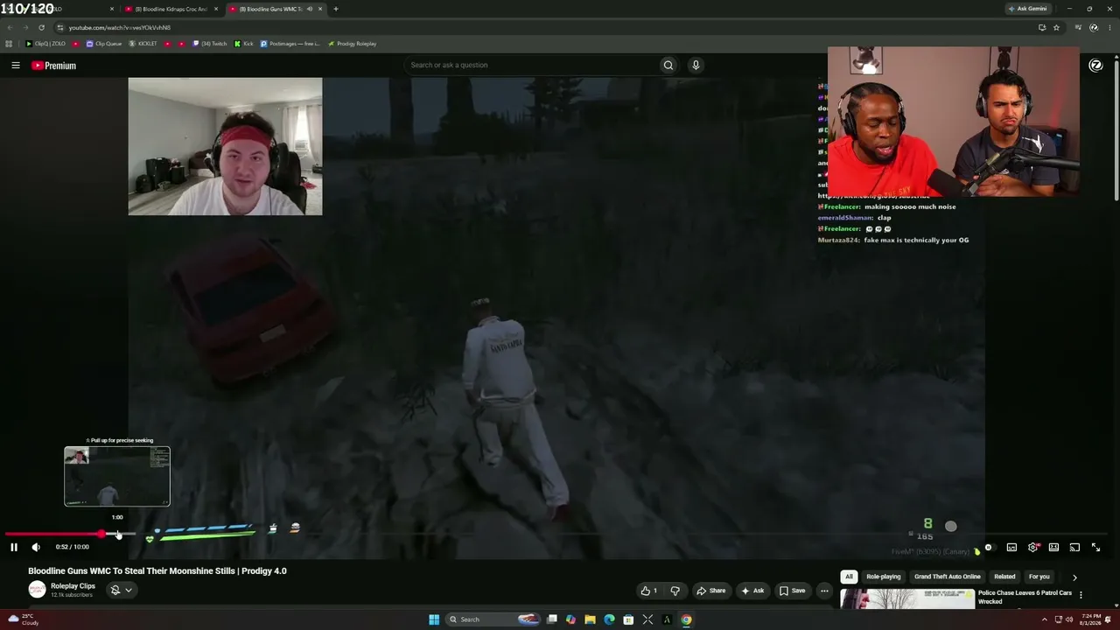Like the video with thumbs up
1120x630 pixels.
click(648, 591)
